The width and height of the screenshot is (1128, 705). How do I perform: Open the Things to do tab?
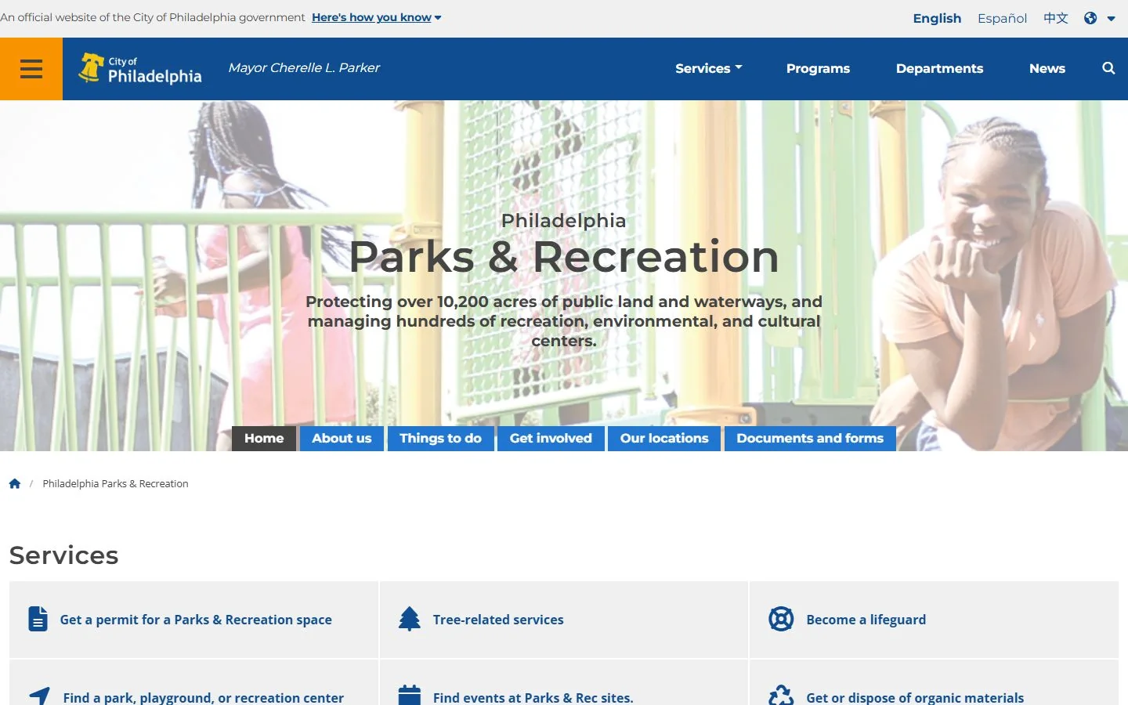[440, 439]
